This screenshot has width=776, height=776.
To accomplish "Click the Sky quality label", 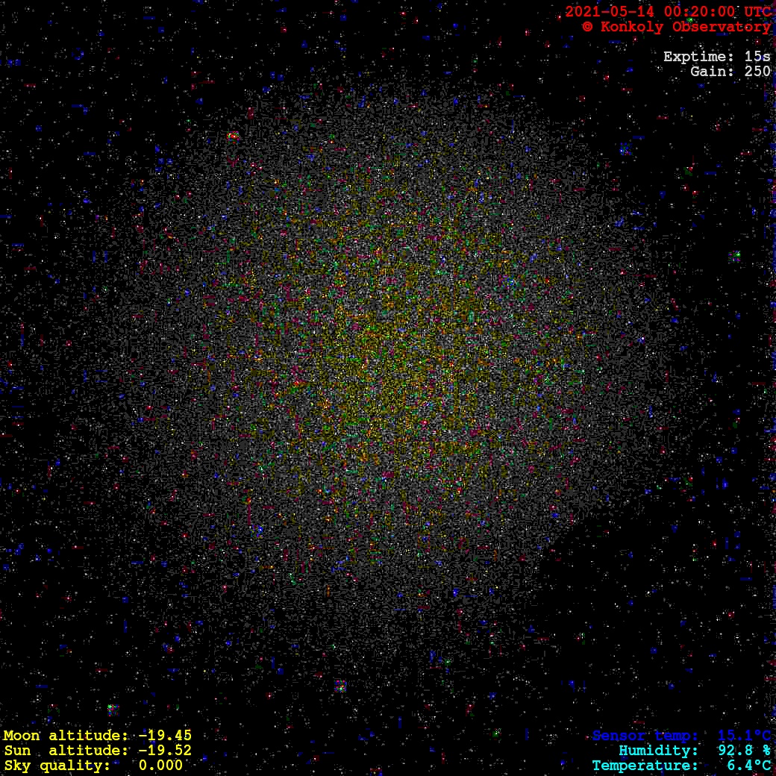I will click(x=57, y=766).
